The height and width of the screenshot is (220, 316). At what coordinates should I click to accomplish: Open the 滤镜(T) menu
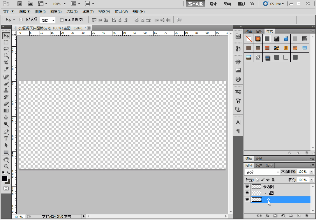88,11
